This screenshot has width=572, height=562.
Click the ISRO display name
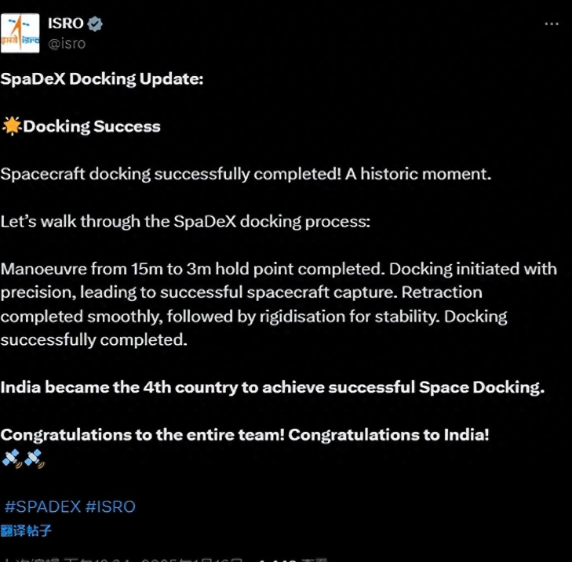coord(66,24)
